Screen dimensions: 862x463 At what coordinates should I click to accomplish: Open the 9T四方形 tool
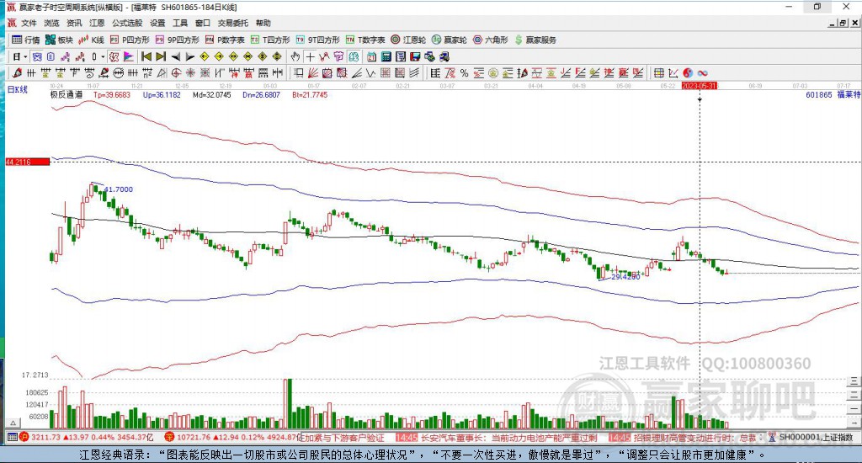point(317,40)
